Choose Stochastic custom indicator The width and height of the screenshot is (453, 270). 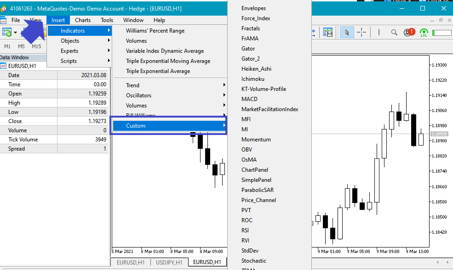click(x=254, y=260)
